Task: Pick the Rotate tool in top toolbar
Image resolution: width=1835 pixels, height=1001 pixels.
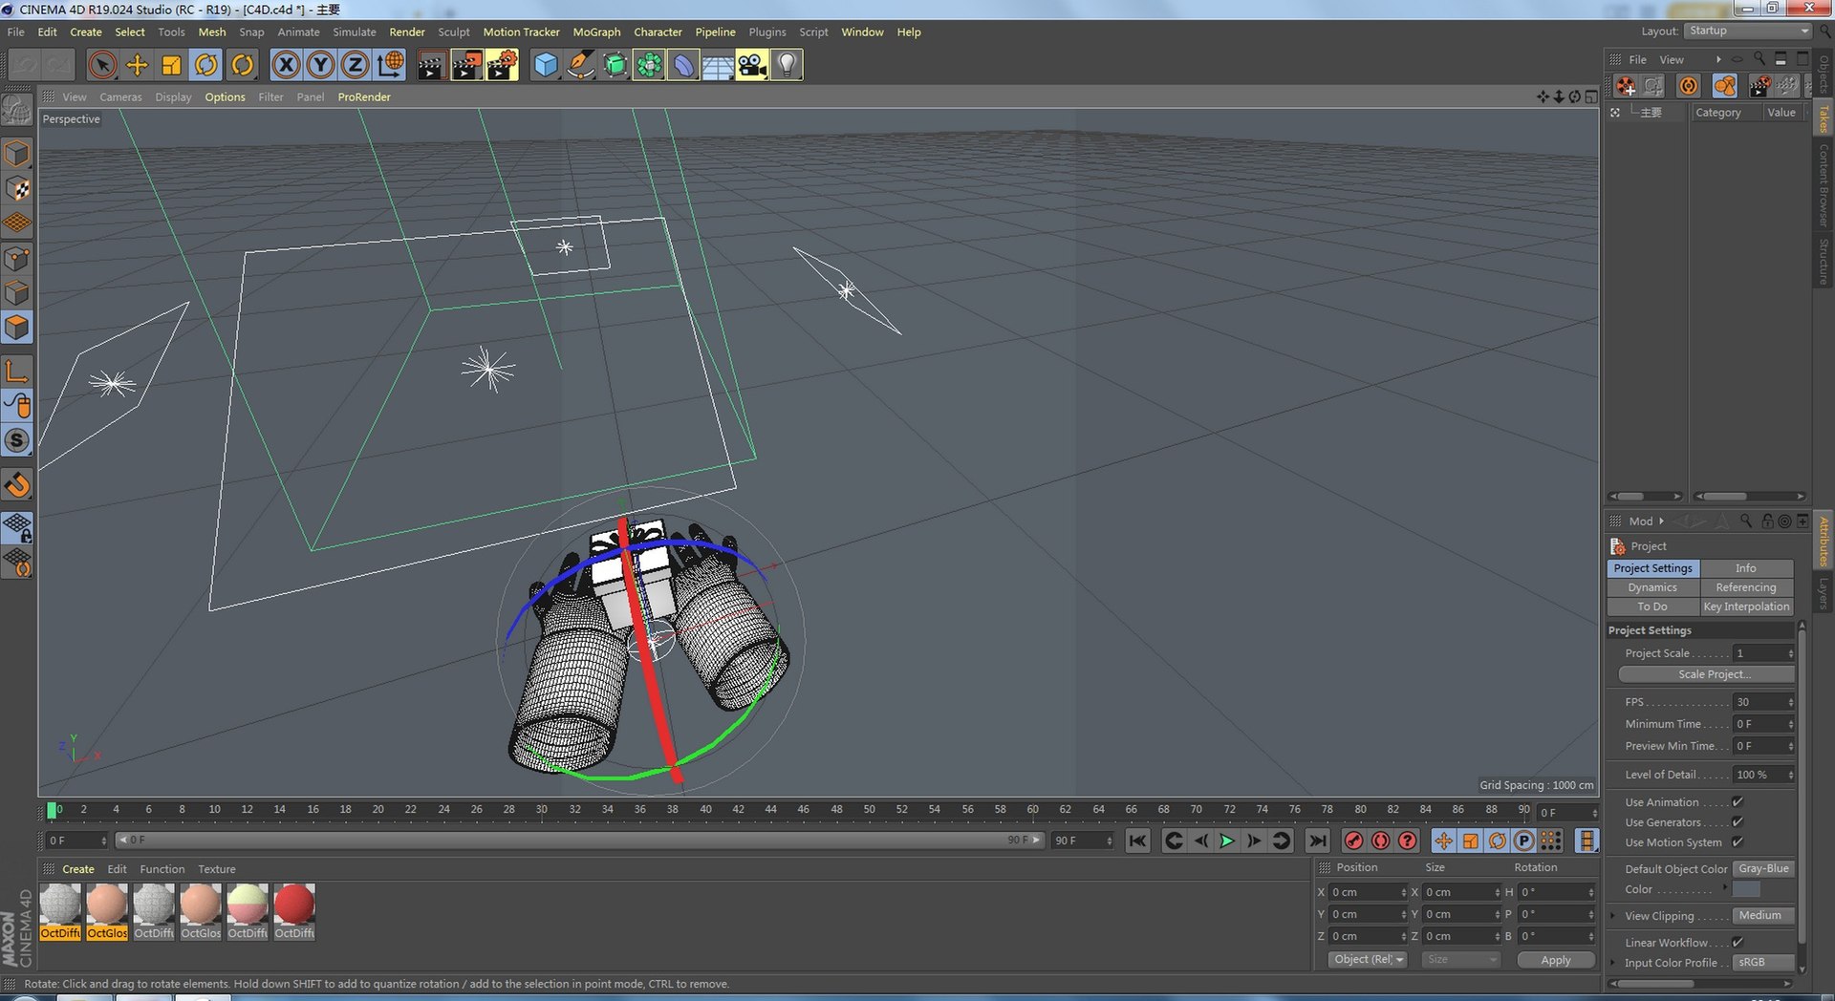Action: (206, 65)
